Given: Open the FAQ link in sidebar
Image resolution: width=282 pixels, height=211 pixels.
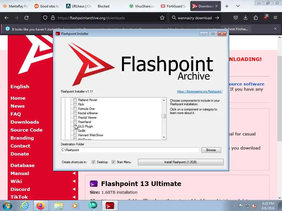Looking at the screenshot, I should coord(16,114).
